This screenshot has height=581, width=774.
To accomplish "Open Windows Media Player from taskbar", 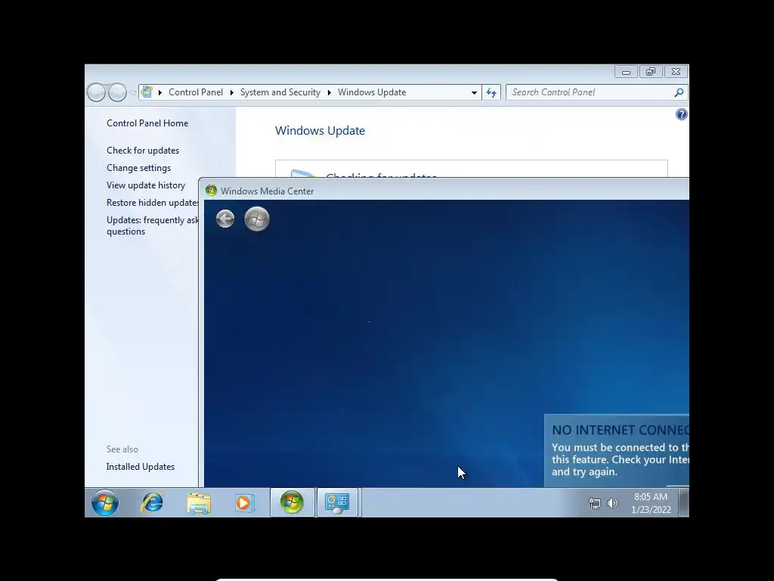I will (x=244, y=503).
